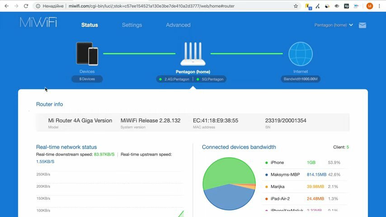The width and height of the screenshot is (386, 217).
Task: Click the 250KB/s chart axis label
Action: (x=43, y=175)
